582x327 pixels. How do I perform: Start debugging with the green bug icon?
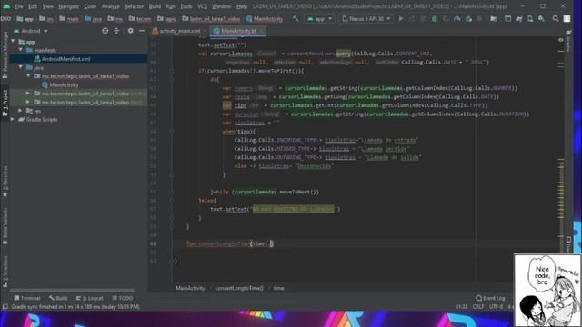[x=434, y=18]
